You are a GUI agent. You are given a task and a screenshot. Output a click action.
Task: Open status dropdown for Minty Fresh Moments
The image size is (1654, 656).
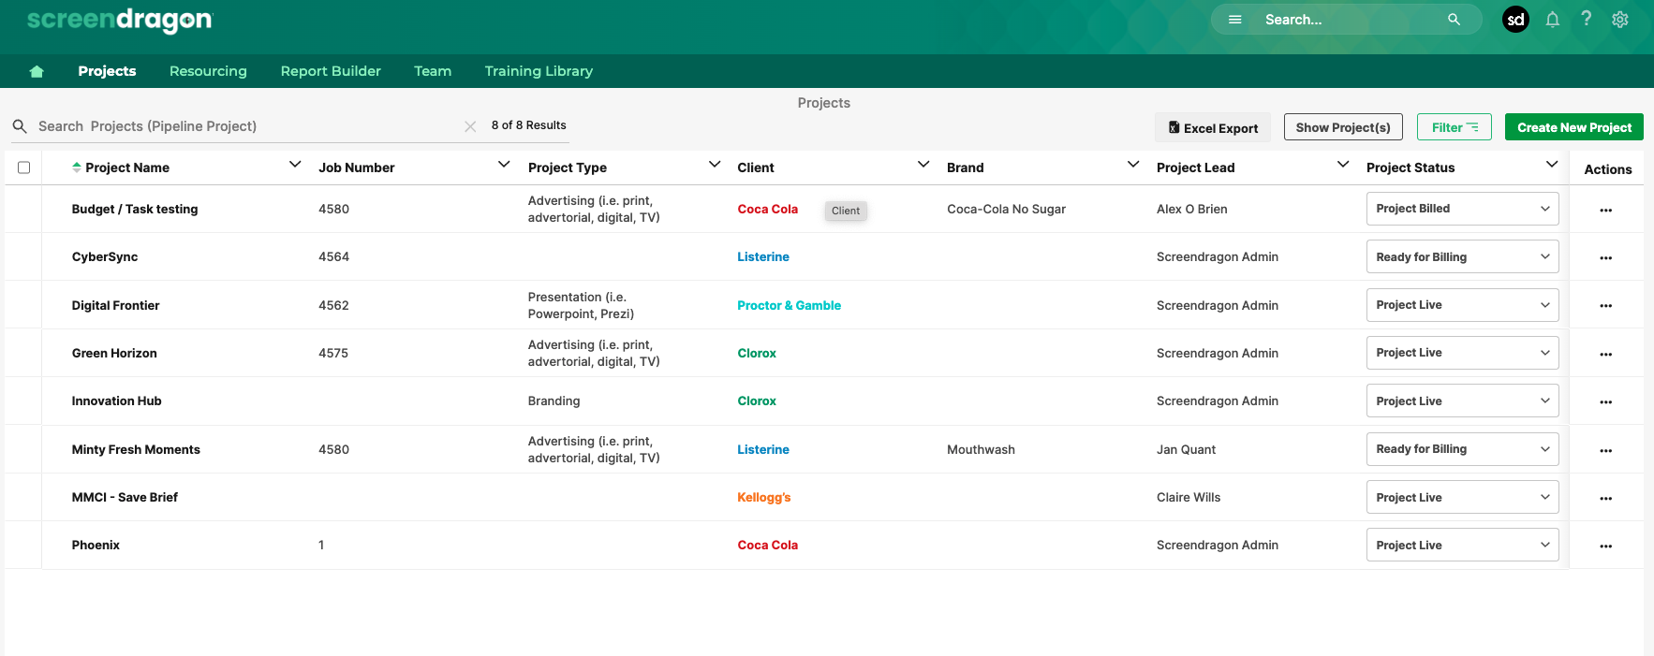[x=1462, y=449]
